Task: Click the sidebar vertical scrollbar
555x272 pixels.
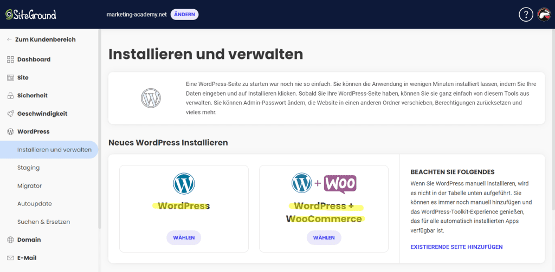Action: click(100, 129)
